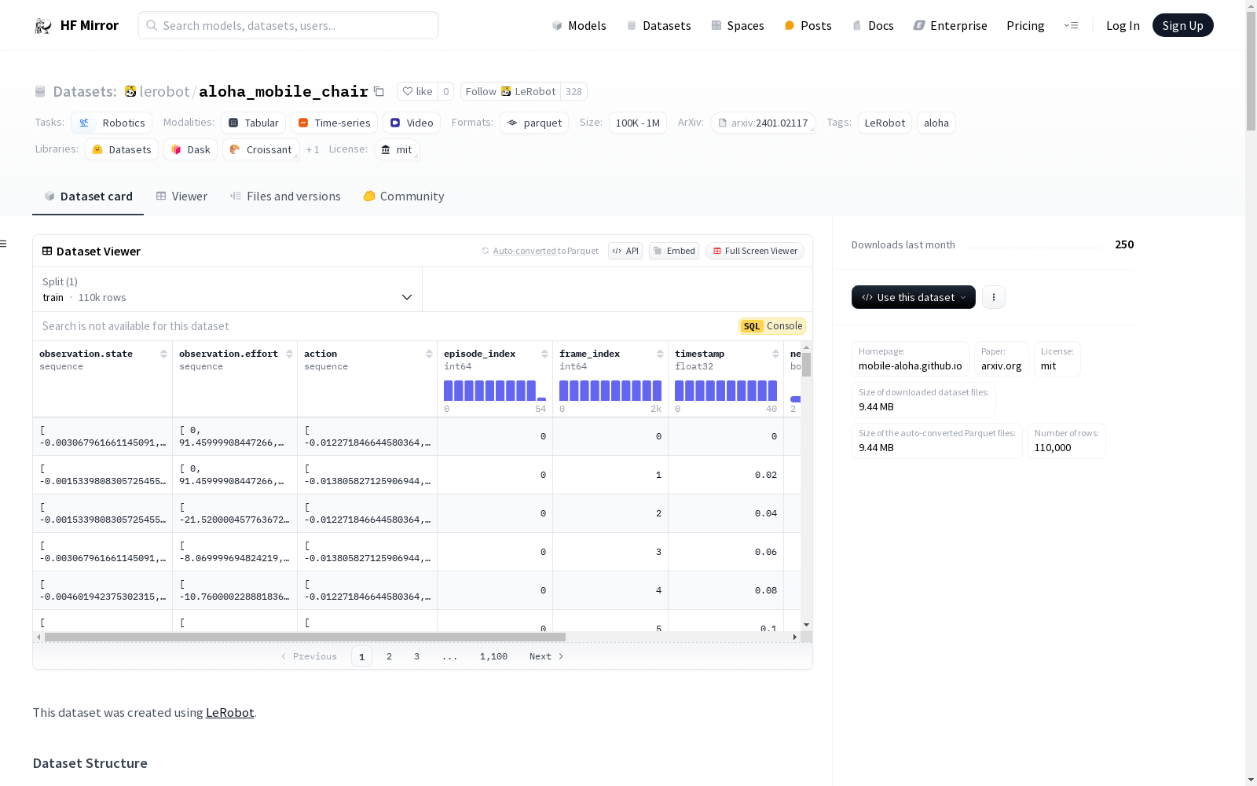Switch to the Dataset card tab
This screenshot has width=1257, height=786.
coord(88,196)
